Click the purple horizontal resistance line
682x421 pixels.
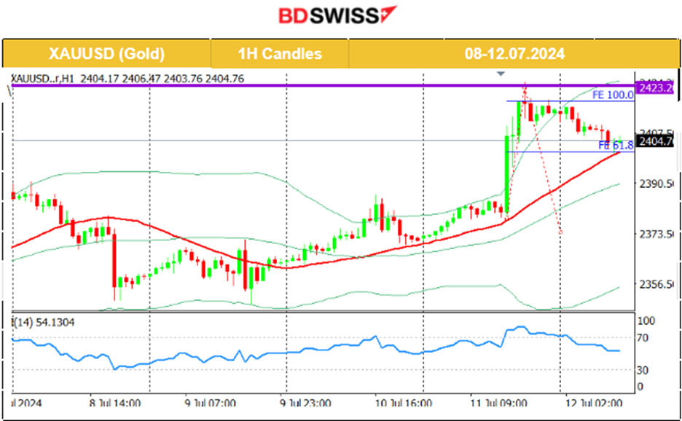[x=323, y=85]
